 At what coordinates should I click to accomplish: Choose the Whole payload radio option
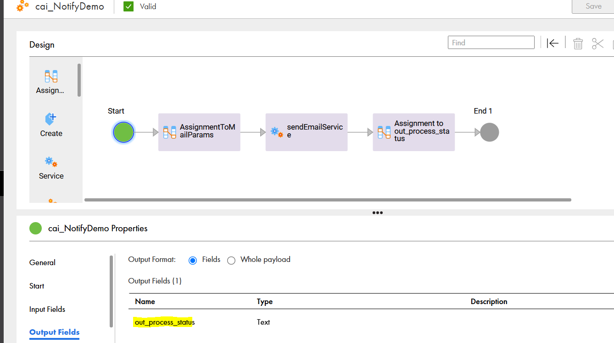point(231,260)
